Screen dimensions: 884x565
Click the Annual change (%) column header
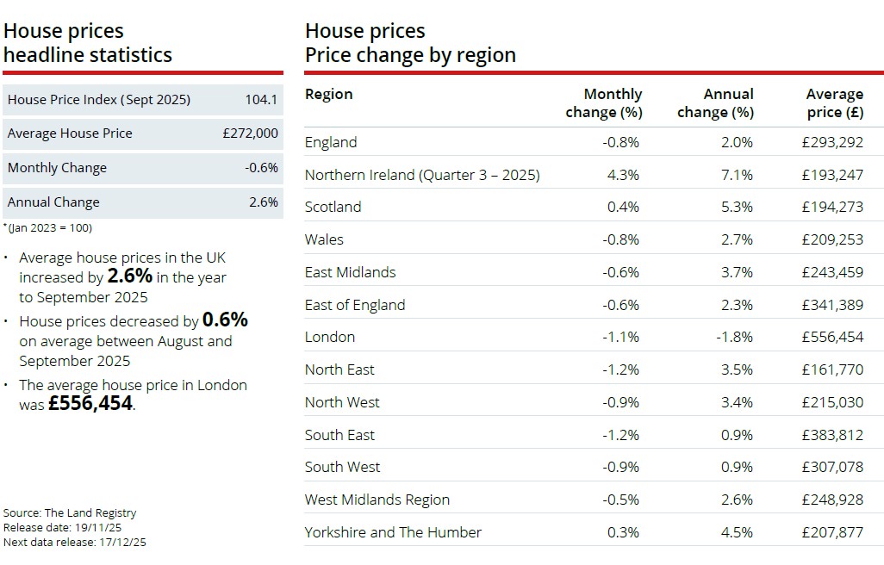715,102
